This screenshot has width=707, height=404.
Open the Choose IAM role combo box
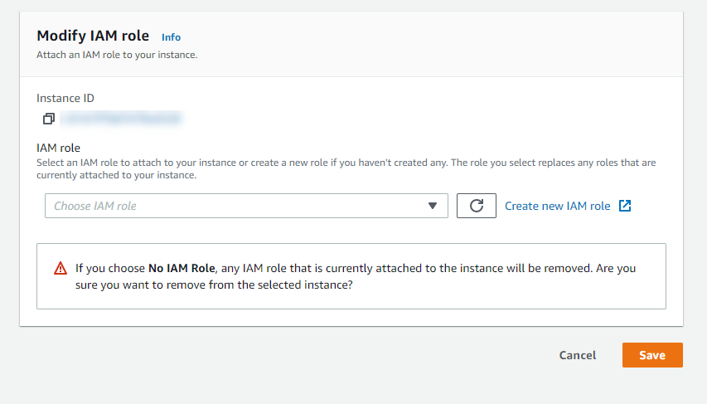(246, 206)
